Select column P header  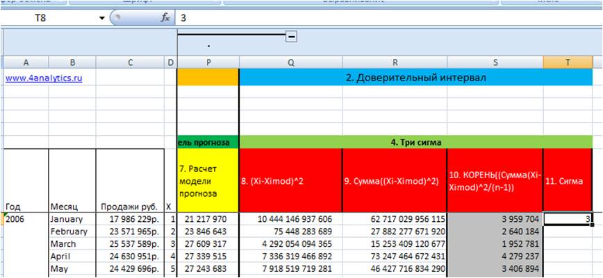(208, 62)
